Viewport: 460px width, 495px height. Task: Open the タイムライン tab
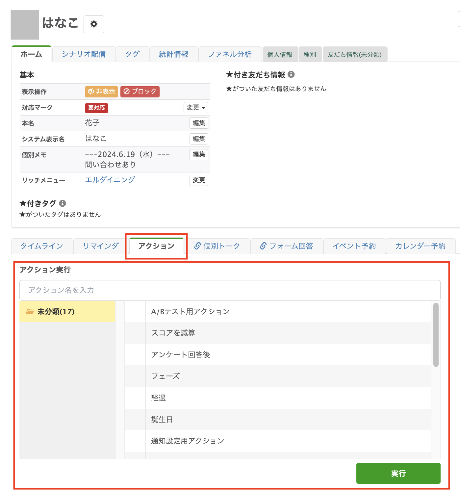(42, 246)
